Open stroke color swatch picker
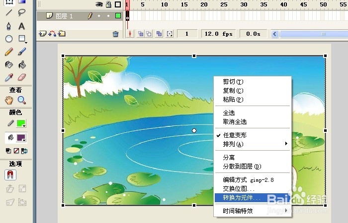This screenshot has width=348, height=223. tap(21, 123)
